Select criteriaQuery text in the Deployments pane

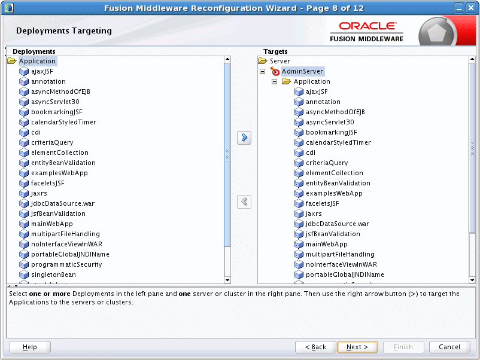[52, 142]
